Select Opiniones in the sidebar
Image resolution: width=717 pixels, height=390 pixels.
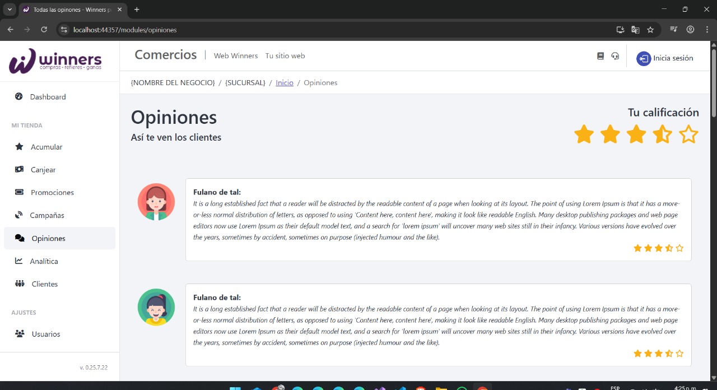pos(48,238)
